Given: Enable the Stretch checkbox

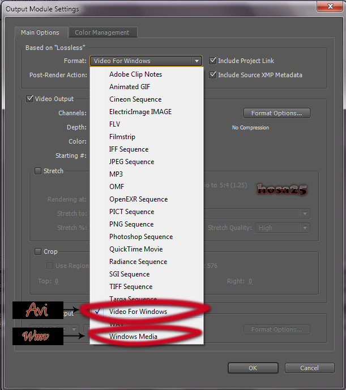Looking at the screenshot, I should [x=38, y=171].
